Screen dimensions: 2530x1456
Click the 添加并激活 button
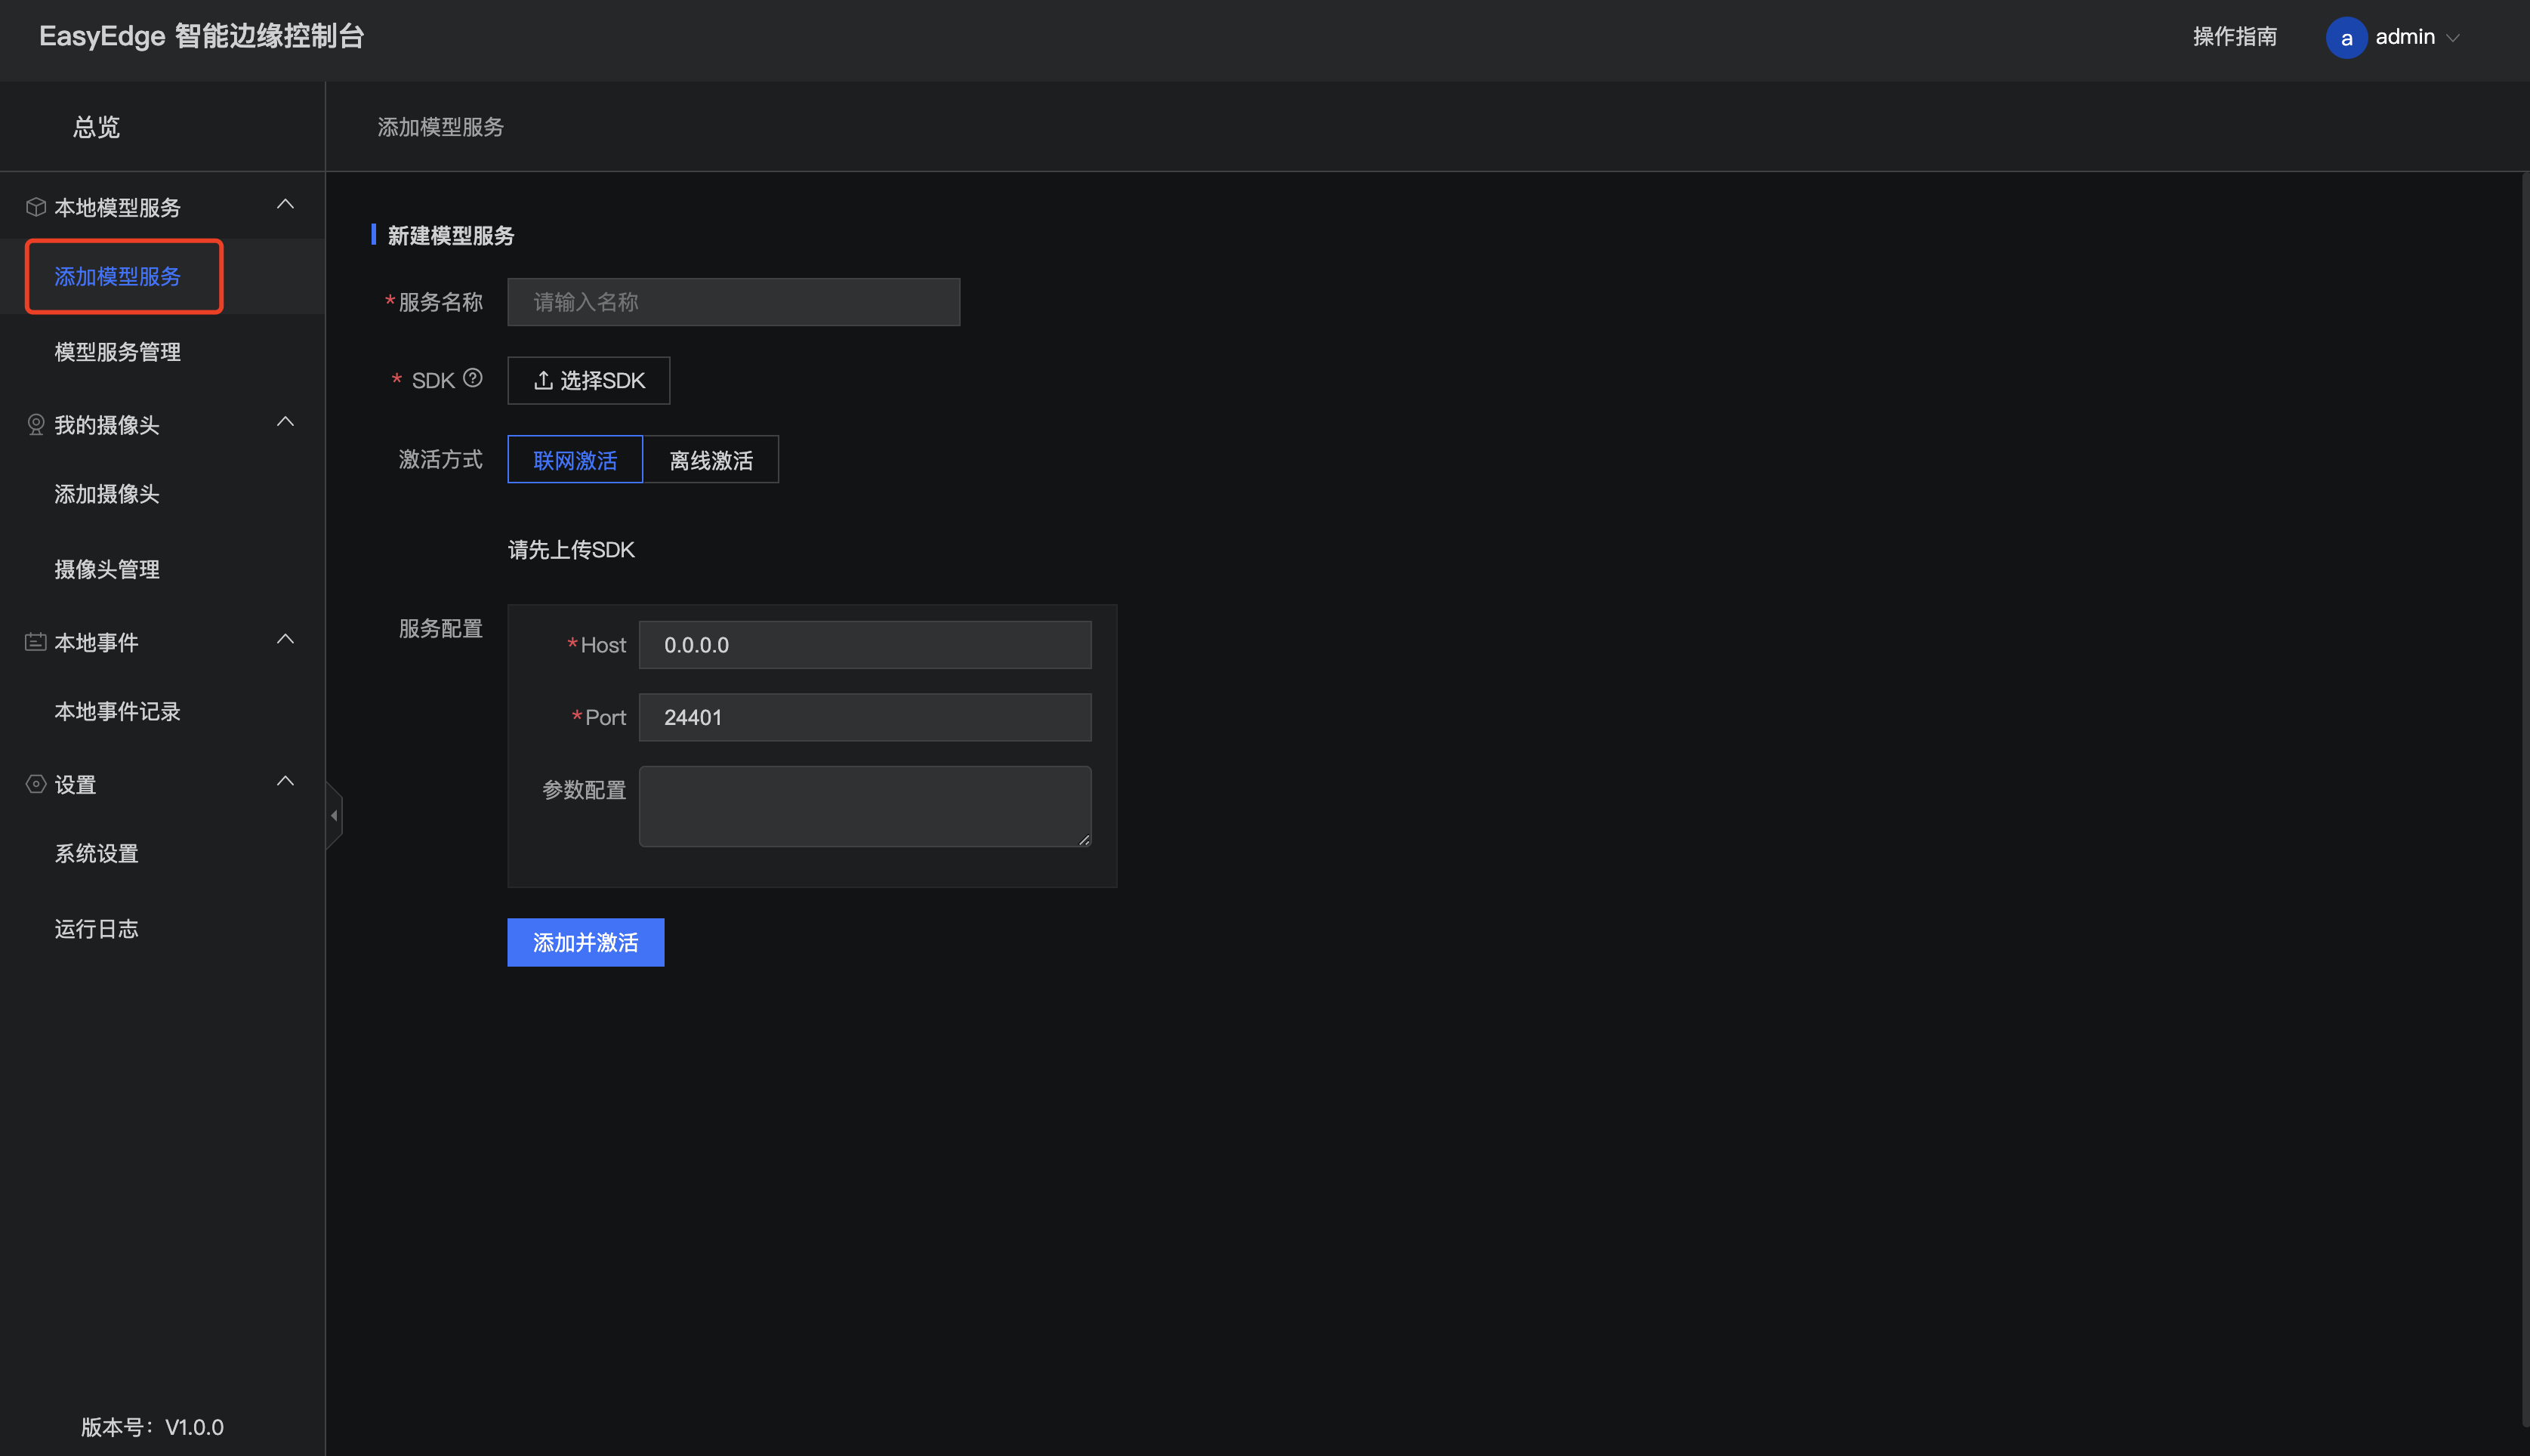[585, 942]
